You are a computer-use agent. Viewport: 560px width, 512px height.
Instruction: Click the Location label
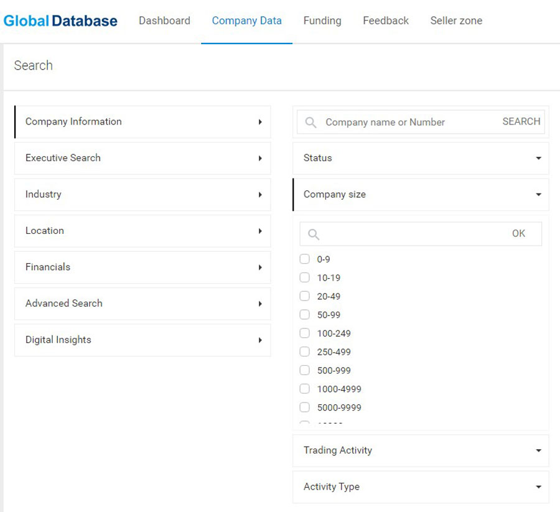coord(45,231)
